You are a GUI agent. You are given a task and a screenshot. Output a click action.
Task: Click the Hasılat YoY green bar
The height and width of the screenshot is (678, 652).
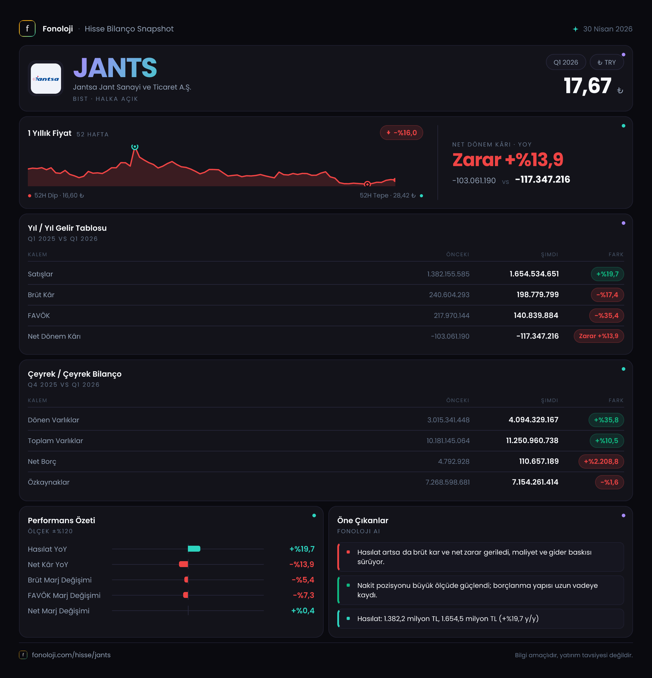point(194,549)
